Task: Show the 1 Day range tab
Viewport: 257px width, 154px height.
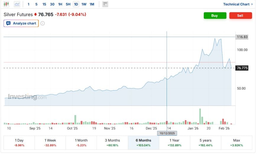Action: tap(19, 143)
